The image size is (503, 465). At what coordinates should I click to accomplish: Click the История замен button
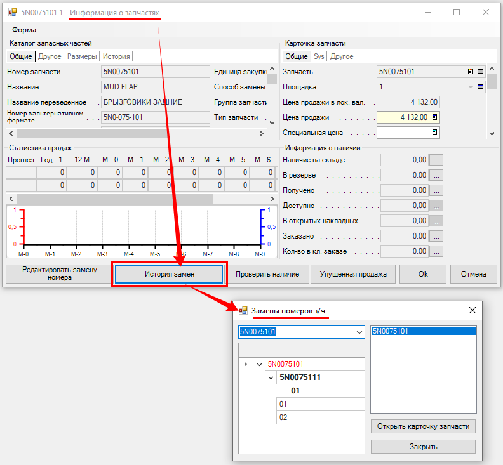point(169,274)
